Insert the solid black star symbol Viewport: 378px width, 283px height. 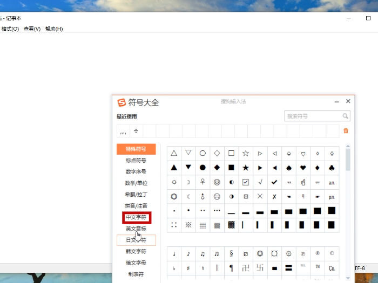[246, 168]
